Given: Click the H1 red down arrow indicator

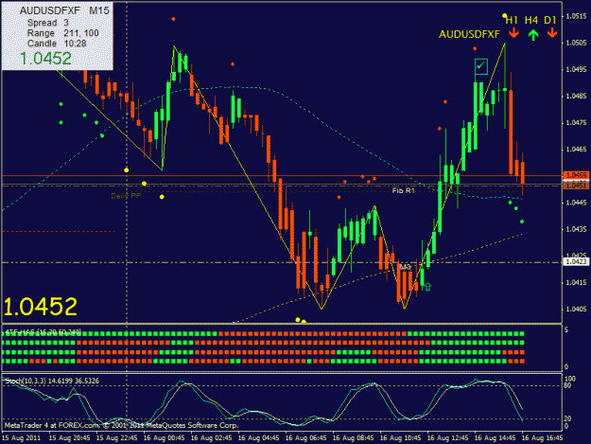Looking at the screenshot, I should tap(513, 34).
